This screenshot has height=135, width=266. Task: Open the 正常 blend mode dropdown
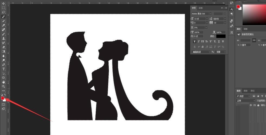coord(245,101)
